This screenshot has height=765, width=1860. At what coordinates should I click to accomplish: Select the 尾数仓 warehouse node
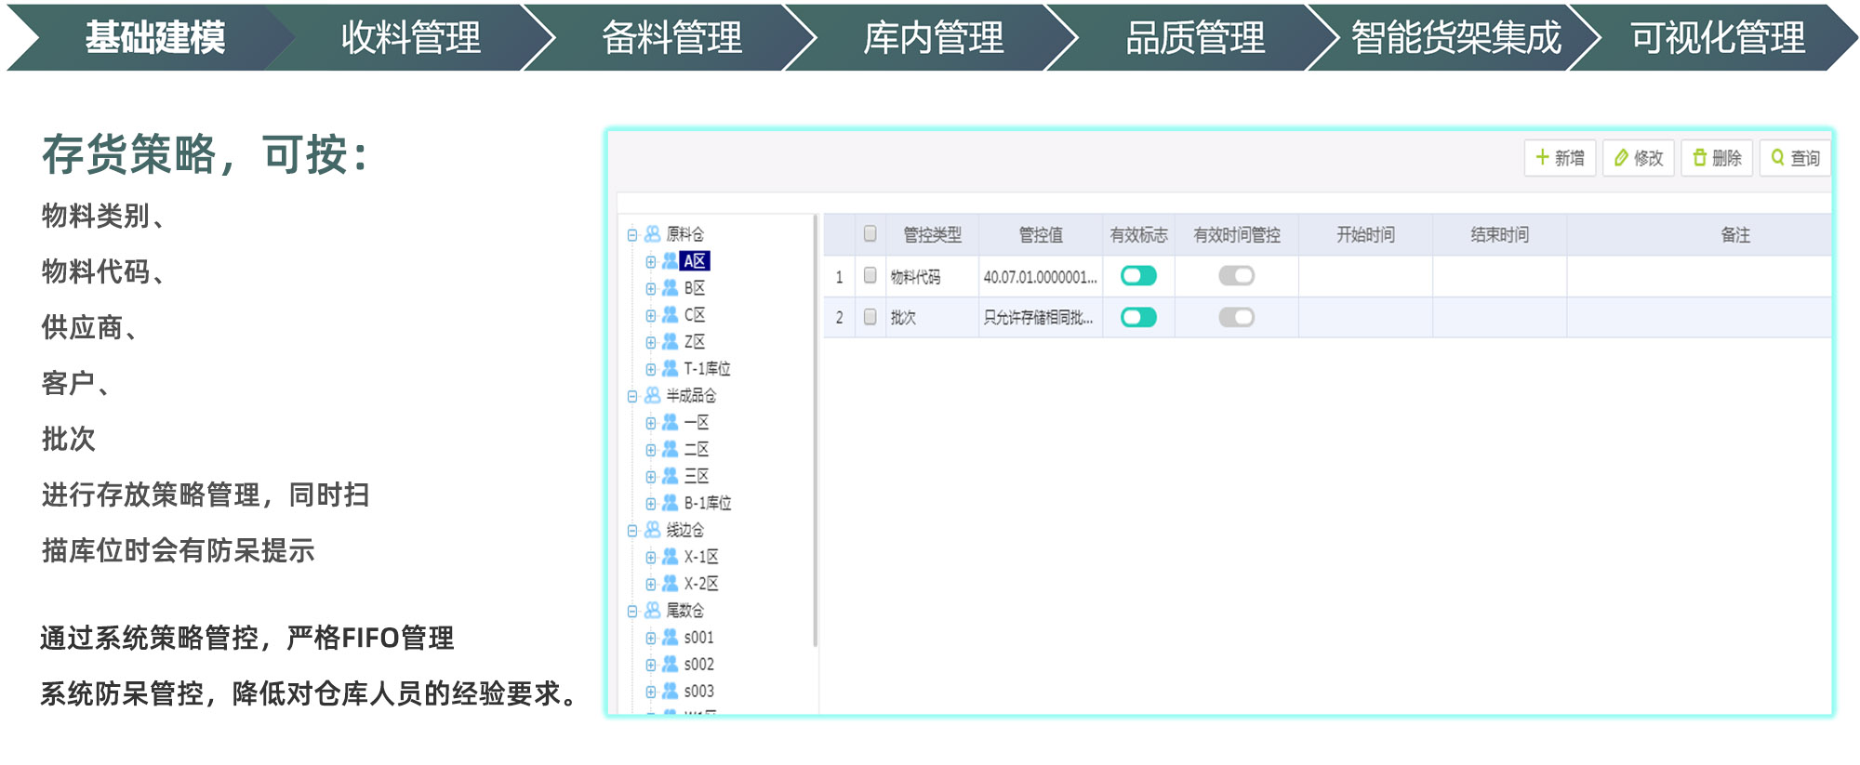click(684, 611)
